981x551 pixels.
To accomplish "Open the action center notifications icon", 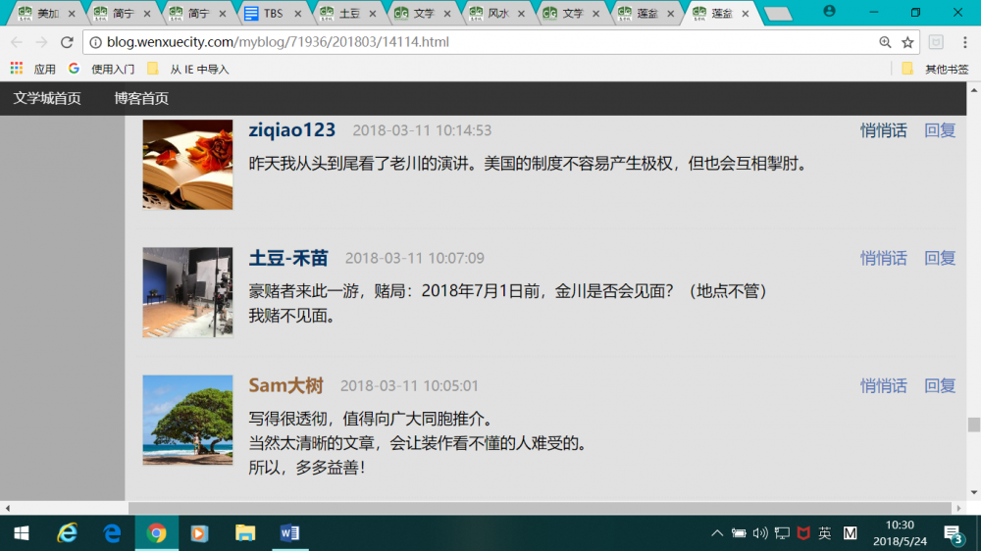I will point(953,533).
